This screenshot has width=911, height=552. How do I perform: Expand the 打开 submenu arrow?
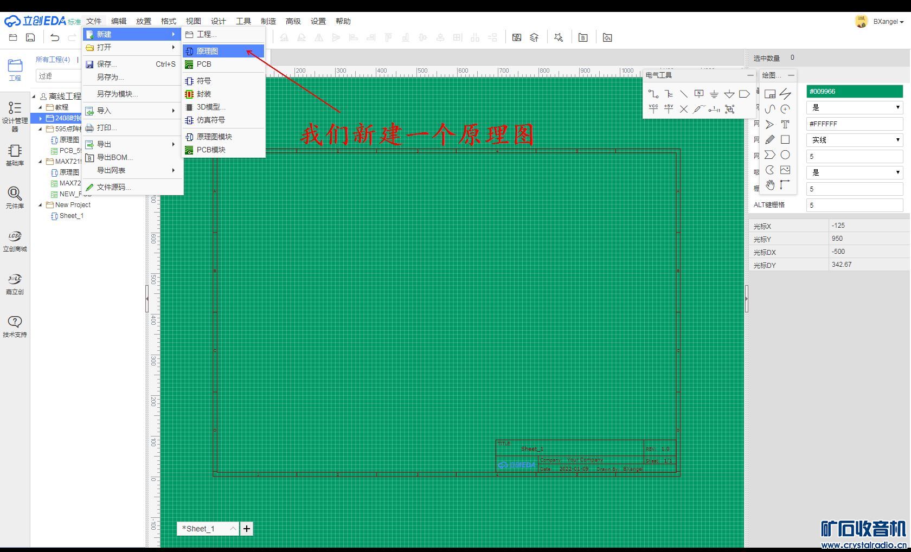pos(173,47)
